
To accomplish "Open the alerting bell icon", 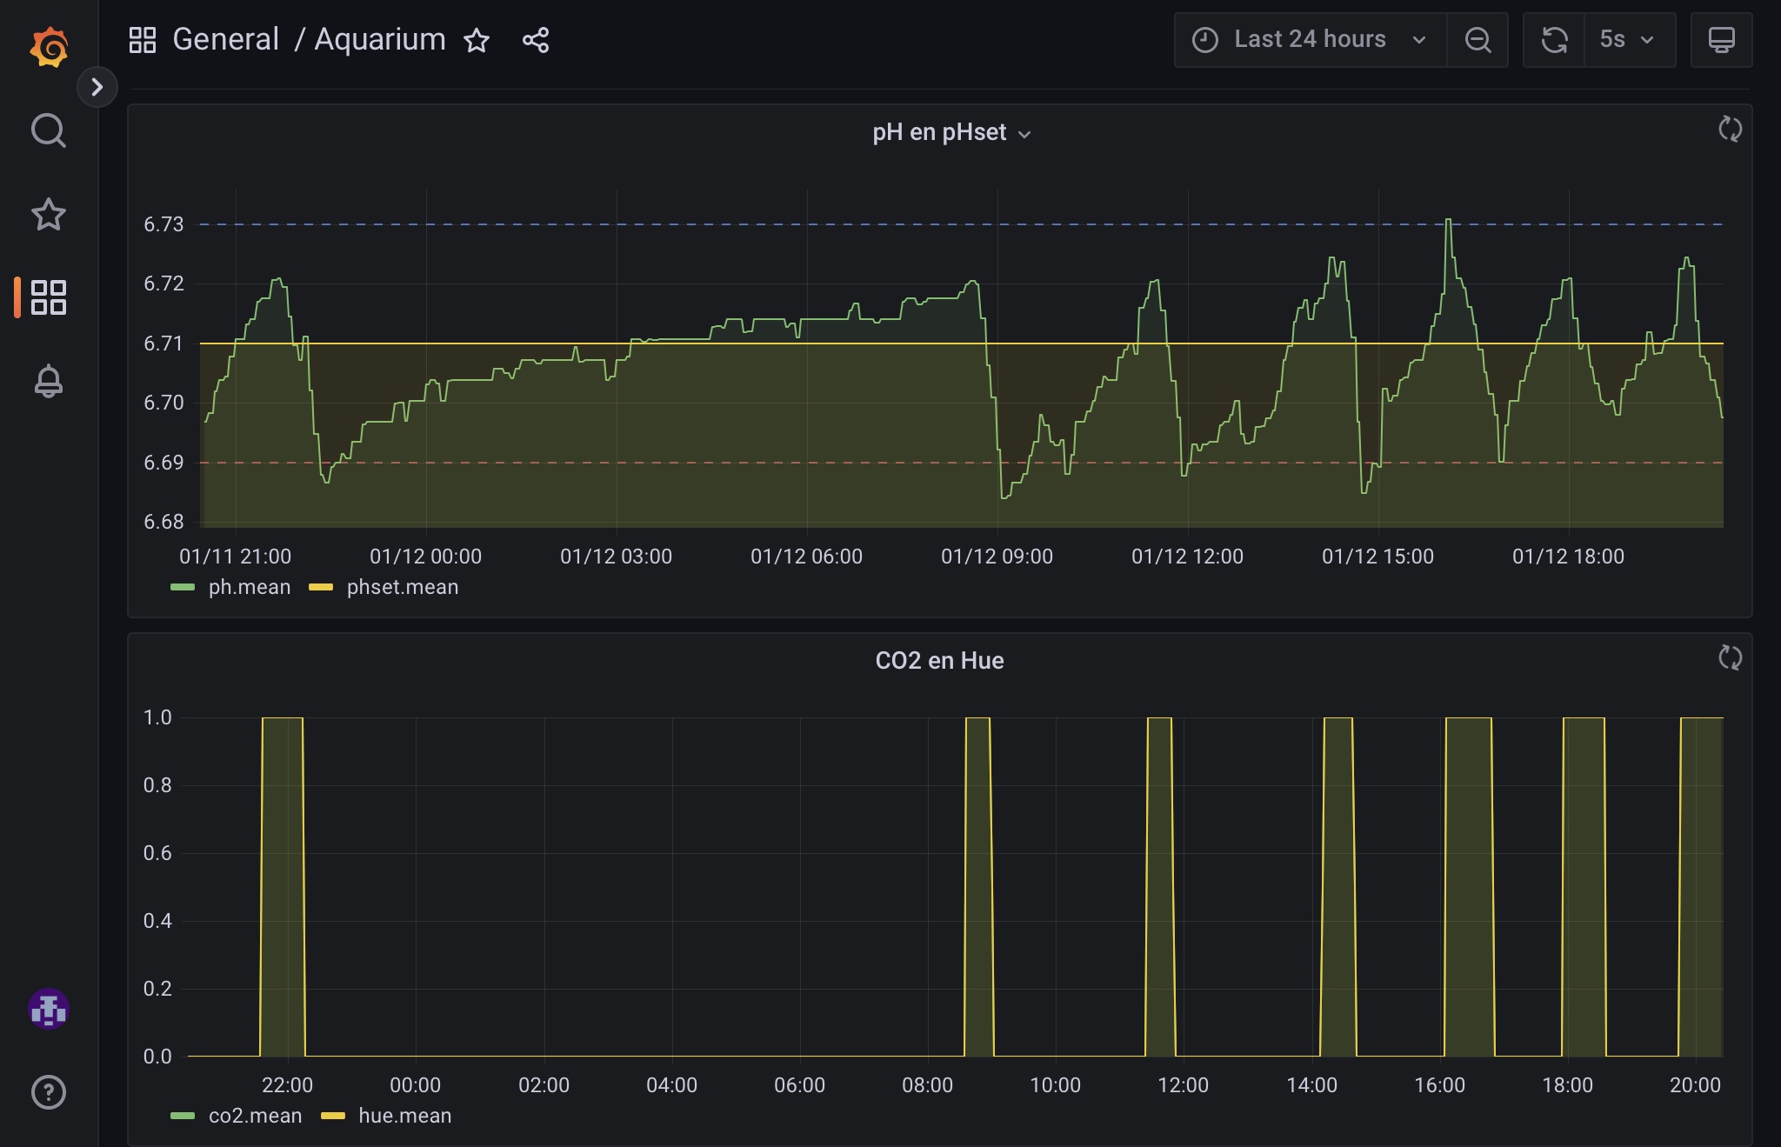I will click(49, 381).
